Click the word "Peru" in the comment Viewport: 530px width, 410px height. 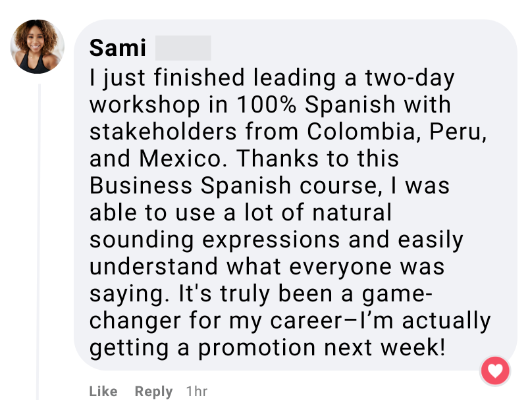pos(458,132)
